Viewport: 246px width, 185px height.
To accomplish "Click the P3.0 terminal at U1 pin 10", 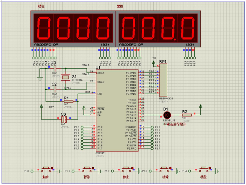I will (152, 127).
